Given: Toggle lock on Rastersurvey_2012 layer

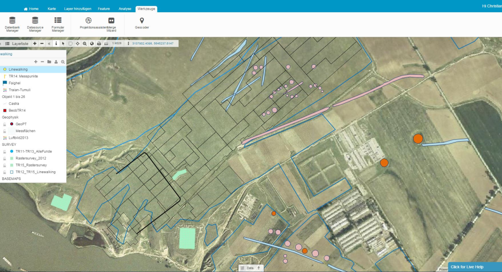Looking at the screenshot, I should 5,159.
